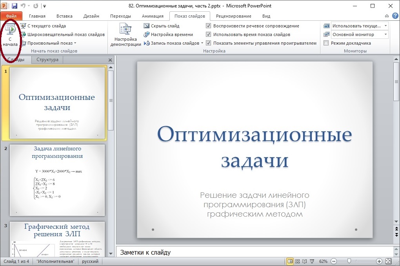
Task: Click the zoom slider handle
Action: [349, 261]
